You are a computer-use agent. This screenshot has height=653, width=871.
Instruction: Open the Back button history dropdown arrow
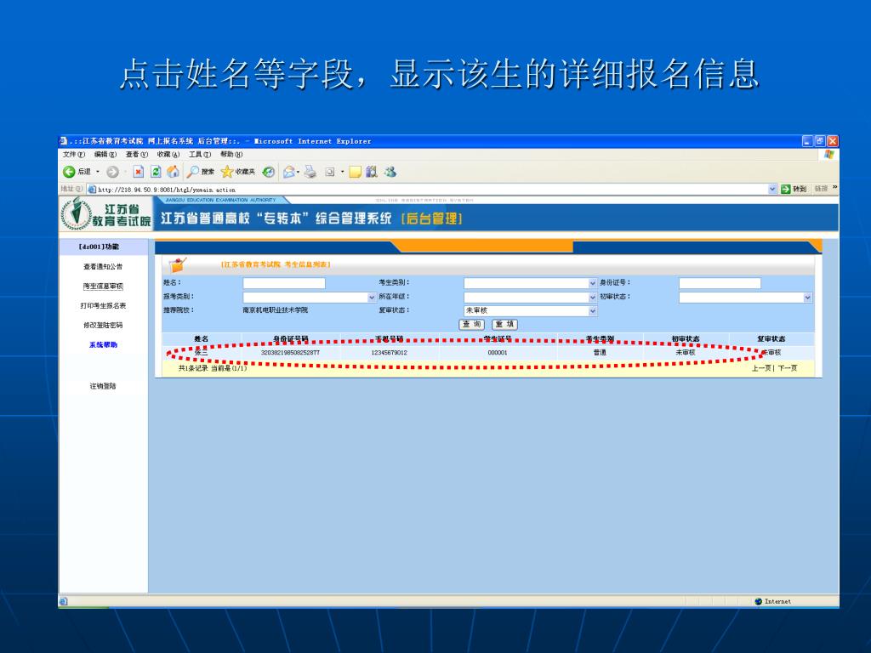98,172
